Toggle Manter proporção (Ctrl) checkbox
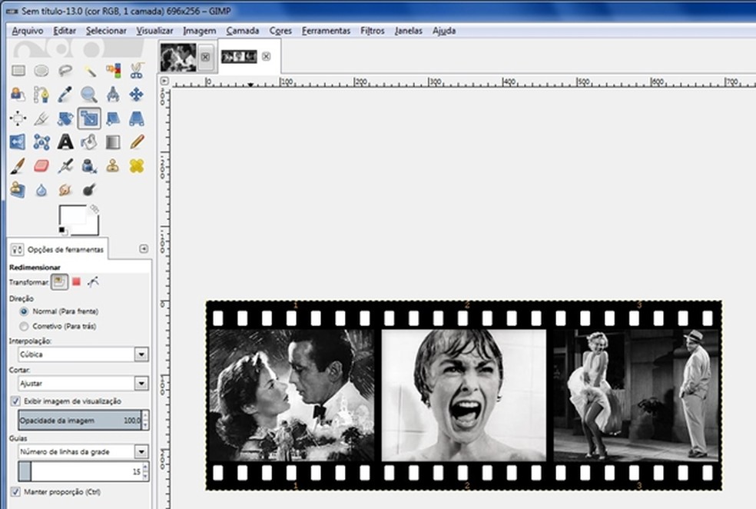Screen dimensions: 756x509 [x=15, y=492]
